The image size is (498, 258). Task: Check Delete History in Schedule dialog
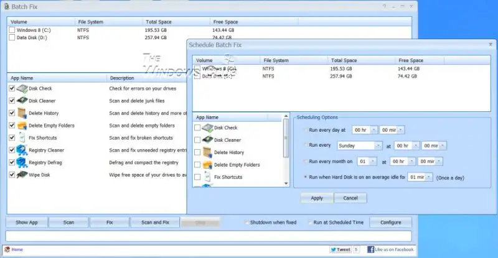[197, 152]
